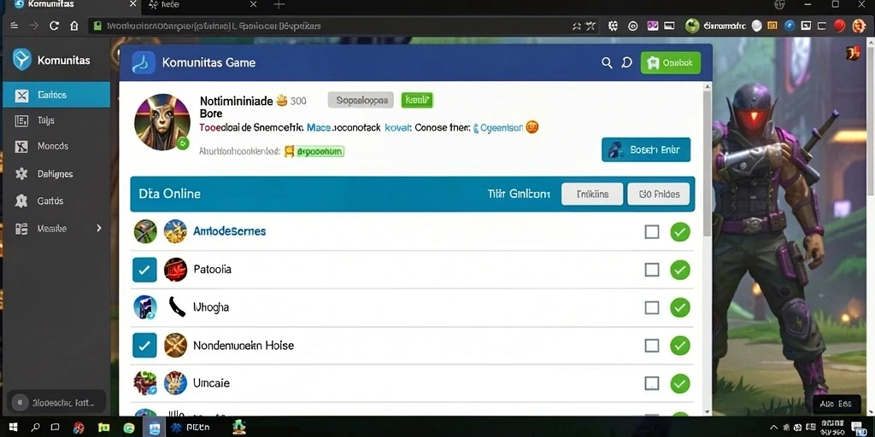Image resolution: width=875 pixels, height=437 pixels.
Task: Click the Dahignes gear icon in sidebar
Action: [x=21, y=173]
